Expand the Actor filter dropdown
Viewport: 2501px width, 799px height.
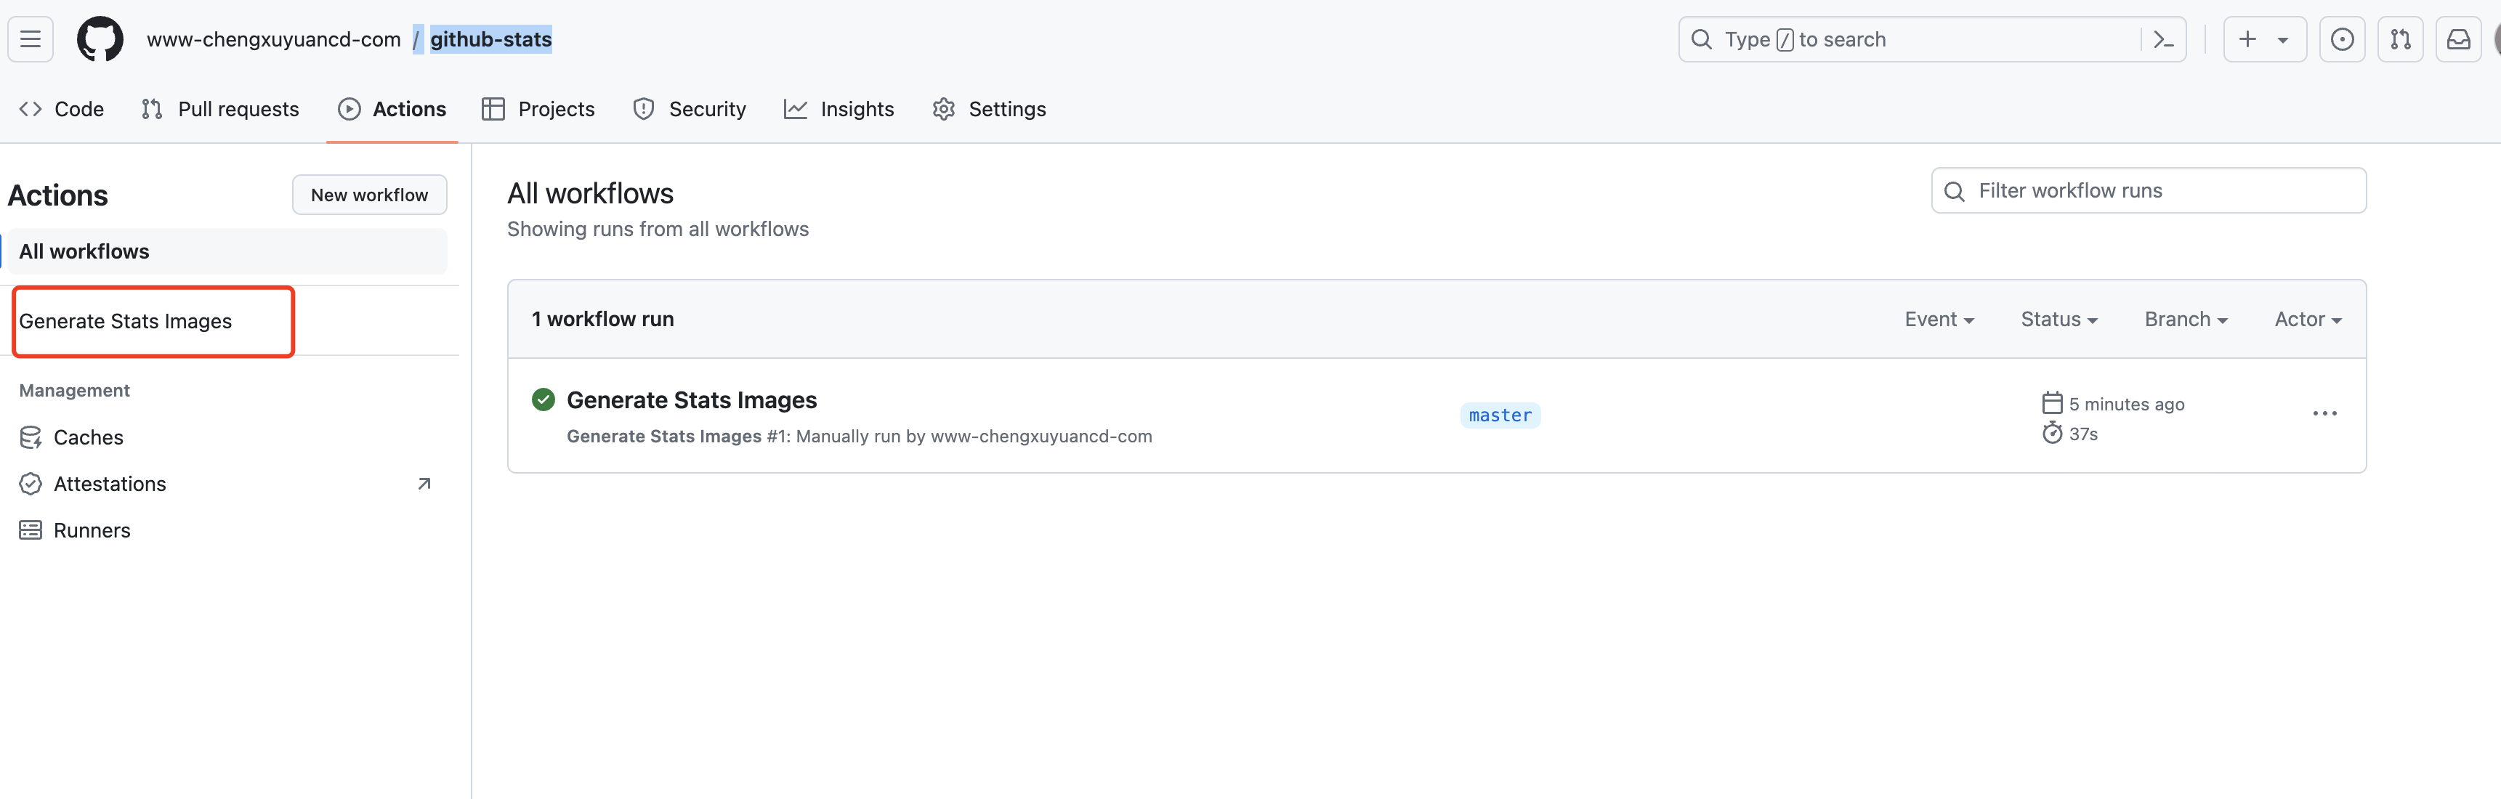click(x=2307, y=320)
